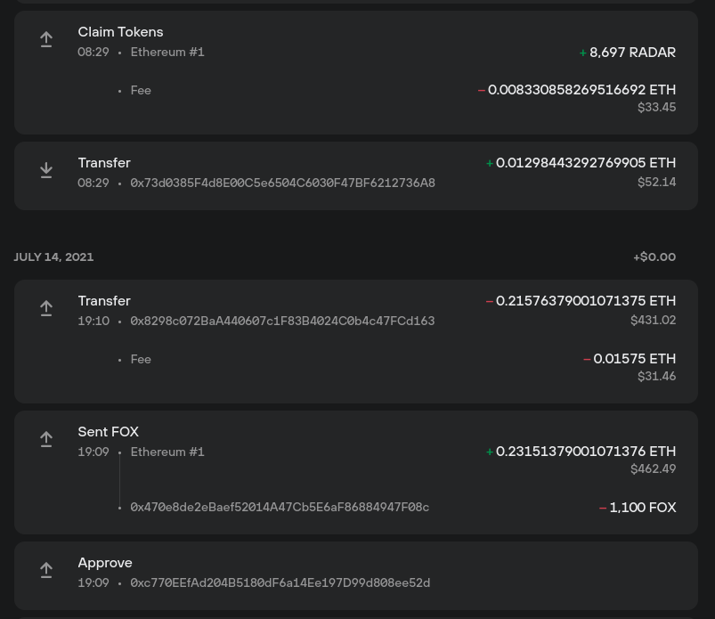
Task: Select the sent Transfer arrow icon
Action: [46, 308]
